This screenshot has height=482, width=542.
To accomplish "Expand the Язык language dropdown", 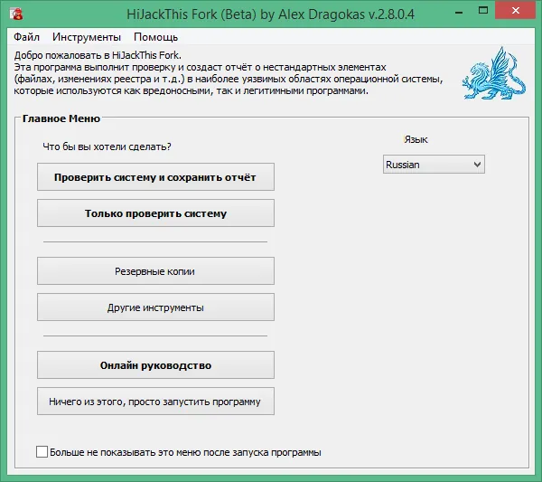I will click(434, 165).
